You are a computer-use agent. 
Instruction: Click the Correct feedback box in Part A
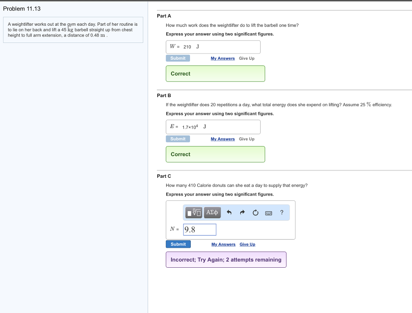215,74
